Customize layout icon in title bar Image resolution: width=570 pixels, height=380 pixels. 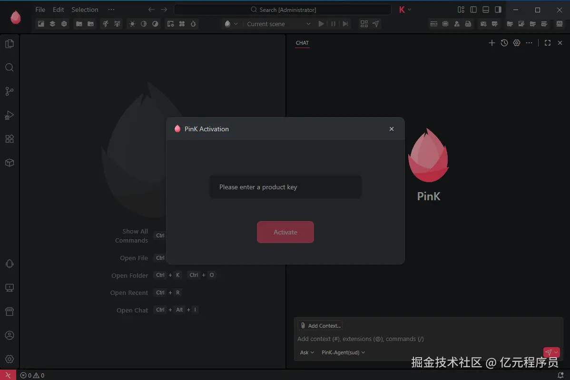461,10
